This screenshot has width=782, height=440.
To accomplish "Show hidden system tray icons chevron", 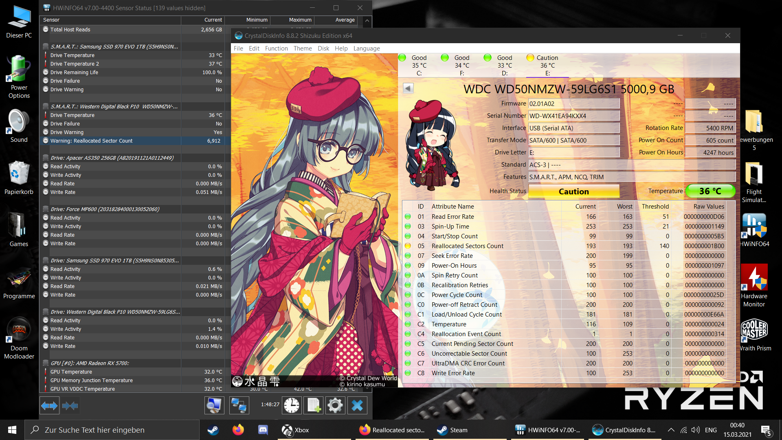I will click(x=671, y=430).
